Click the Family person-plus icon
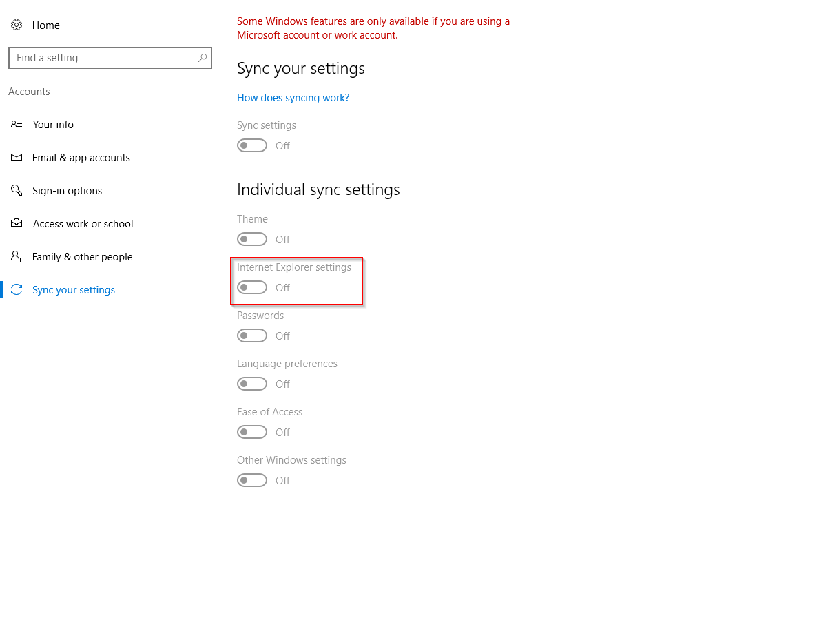 point(17,256)
